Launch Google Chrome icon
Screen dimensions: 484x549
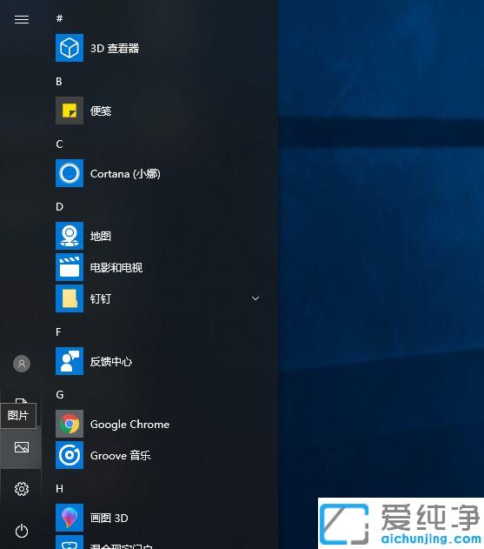[x=70, y=424]
